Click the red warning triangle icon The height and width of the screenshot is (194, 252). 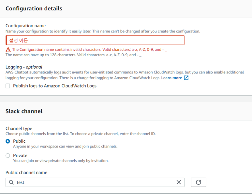[x=8, y=50]
